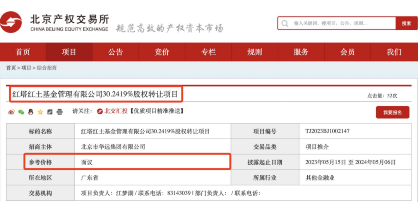Open the 竞价 navigation tab
This screenshot has width=418, height=202.
162,52
